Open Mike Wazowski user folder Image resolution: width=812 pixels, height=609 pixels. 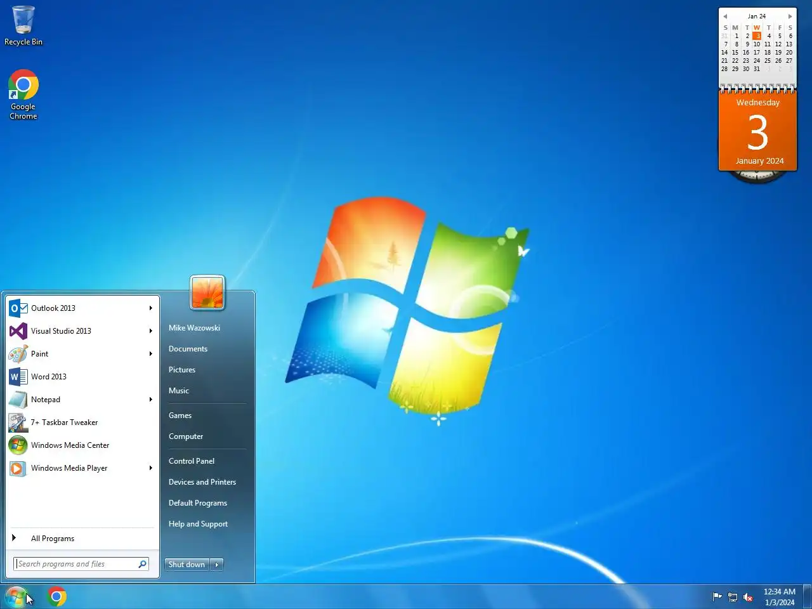pyautogui.click(x=194, y=328)
